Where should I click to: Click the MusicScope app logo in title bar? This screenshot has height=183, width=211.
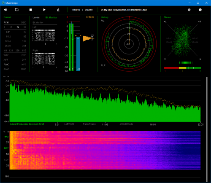(3, 3)
